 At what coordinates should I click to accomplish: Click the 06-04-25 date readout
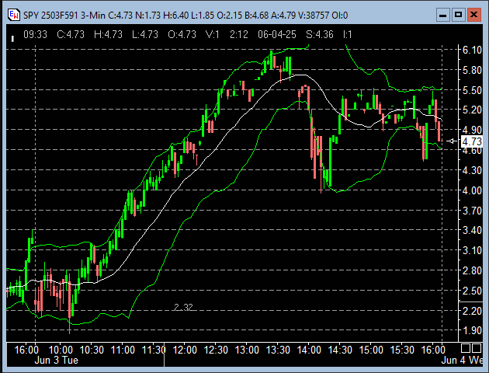point(277,34)
